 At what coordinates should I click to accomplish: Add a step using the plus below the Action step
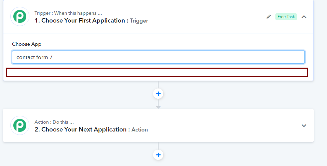158,155
